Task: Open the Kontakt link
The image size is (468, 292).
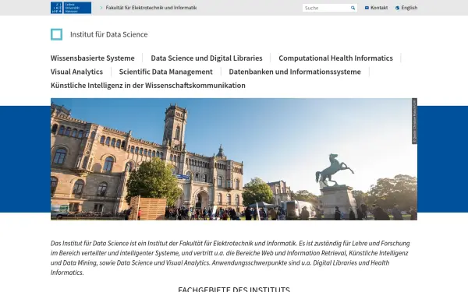Action: point(379,8)
